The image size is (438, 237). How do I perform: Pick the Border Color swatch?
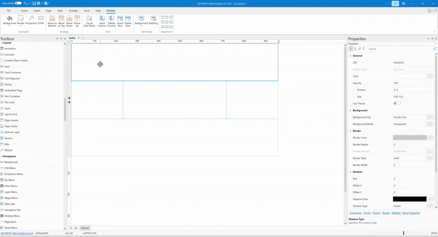click(410, 138)
